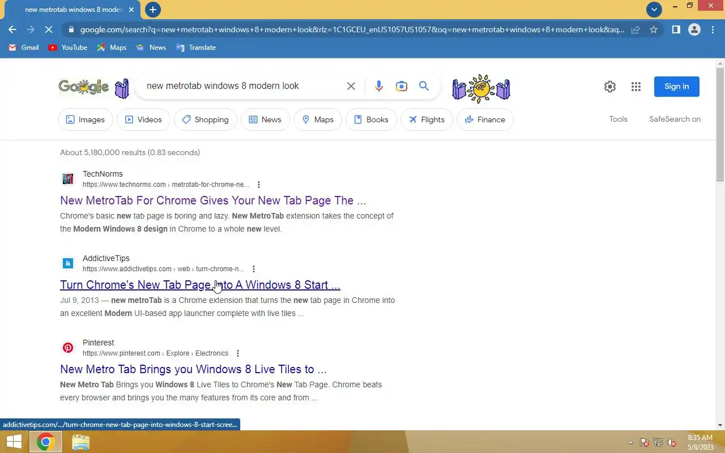This screenshot has width=725, height=453.
Task: Click the Pinterest site favicon
Action: [x=68, y=348]
